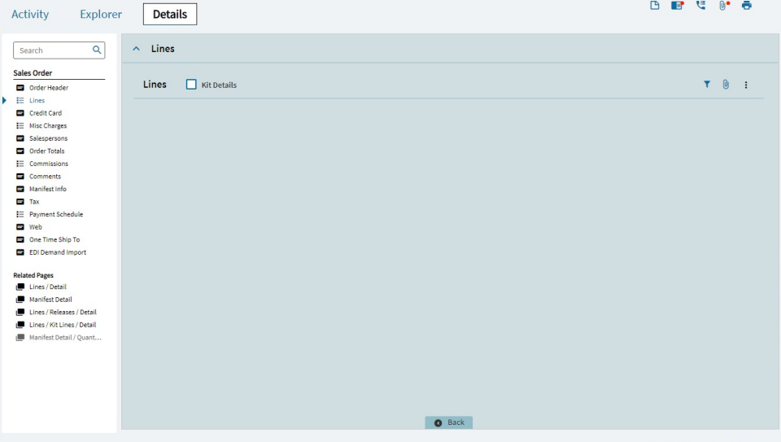Switch to the Explorer tab
This screenshot has width=781, height=442.
101,14
